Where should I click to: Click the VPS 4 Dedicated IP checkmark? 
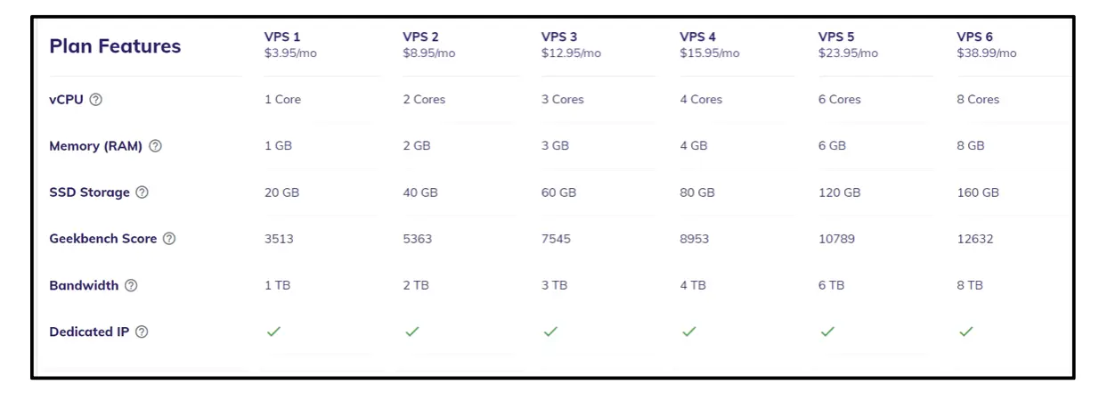(x=689, y=331)
